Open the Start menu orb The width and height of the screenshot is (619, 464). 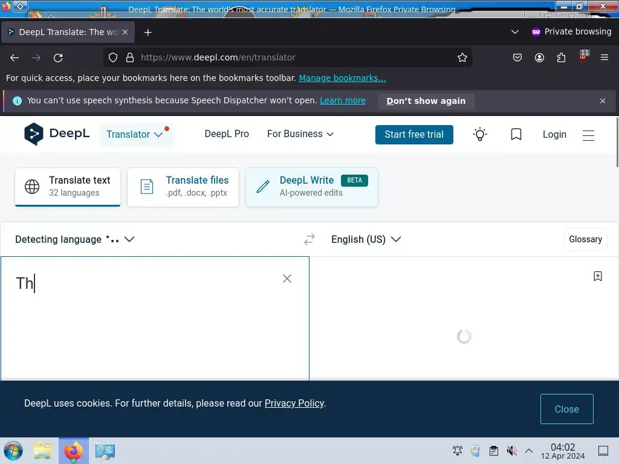13,451
